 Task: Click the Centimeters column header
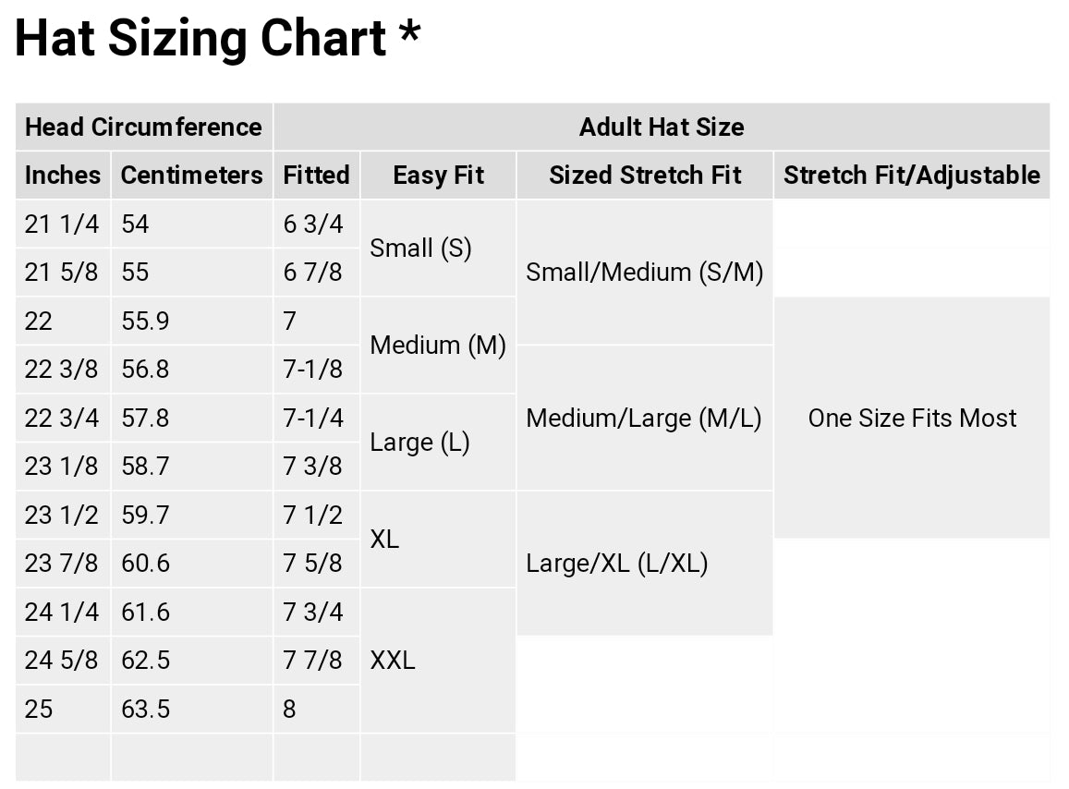191,175
